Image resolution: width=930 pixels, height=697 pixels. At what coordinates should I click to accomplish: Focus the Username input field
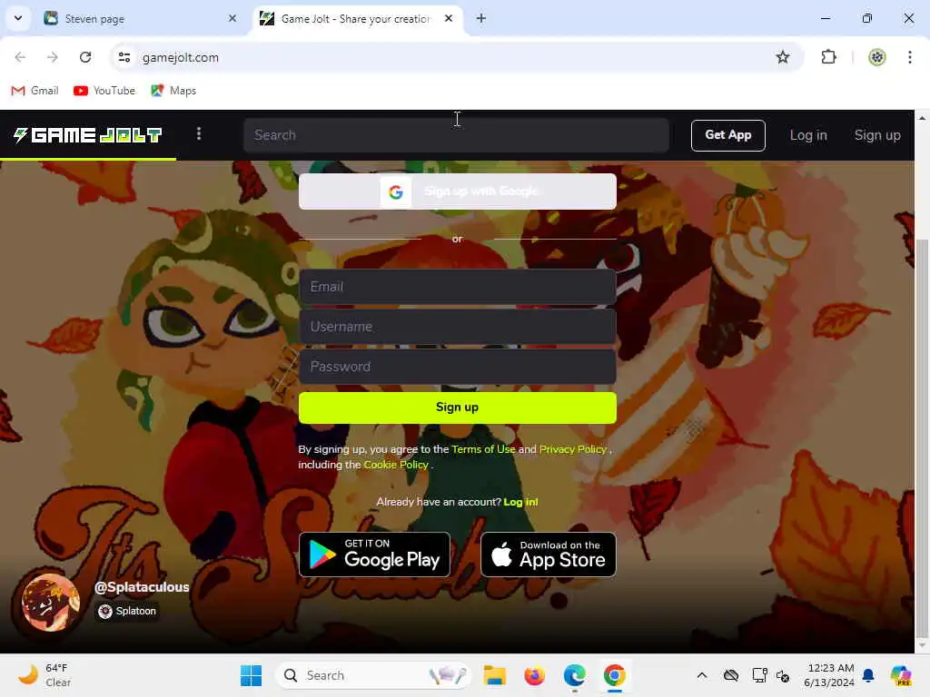458,327
